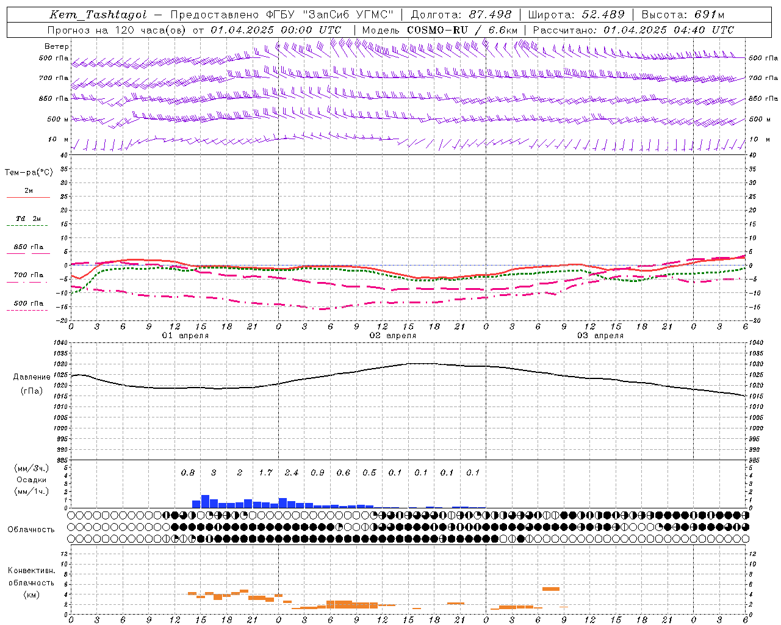Image resolution: width=781 pixels, height=625 pixels.
Task: Click the "Облачность" cloud cover row label
Action: pyautogui.click(x=31, y=530)
